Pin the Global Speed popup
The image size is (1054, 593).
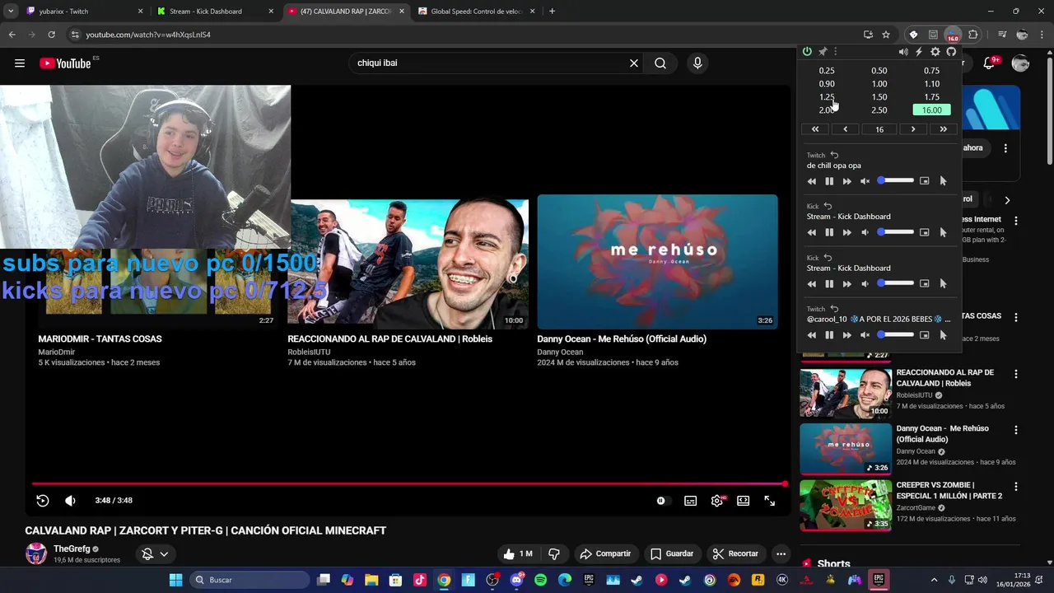pos(822,52)
